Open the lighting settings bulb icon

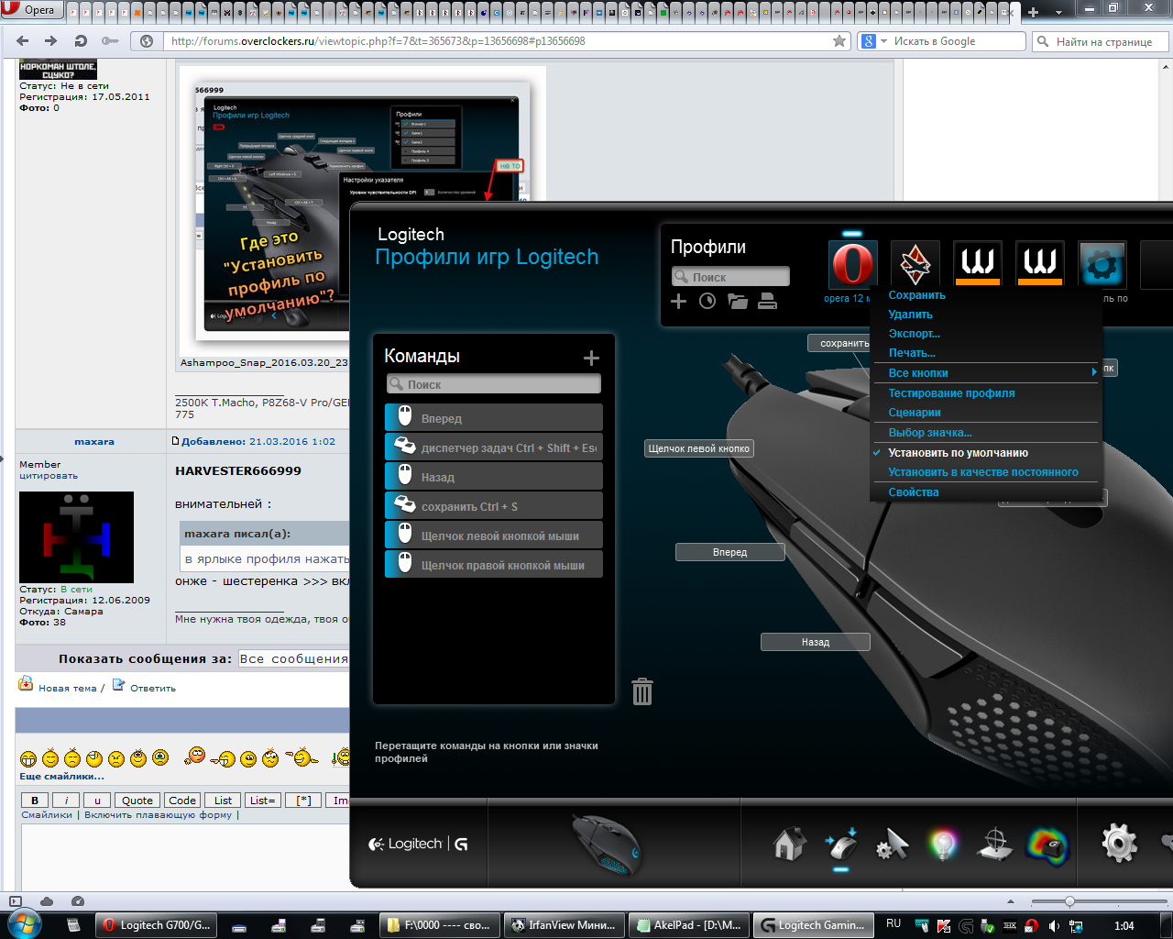943,844
